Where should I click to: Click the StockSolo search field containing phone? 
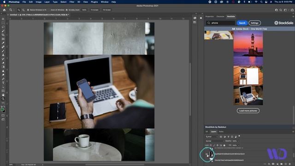220,23
